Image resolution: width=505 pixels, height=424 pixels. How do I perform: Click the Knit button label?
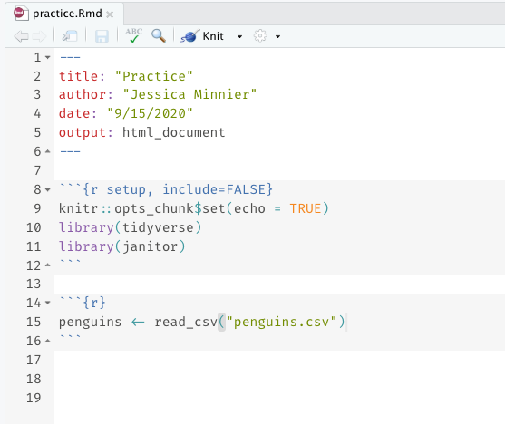[x=213, y=36]
